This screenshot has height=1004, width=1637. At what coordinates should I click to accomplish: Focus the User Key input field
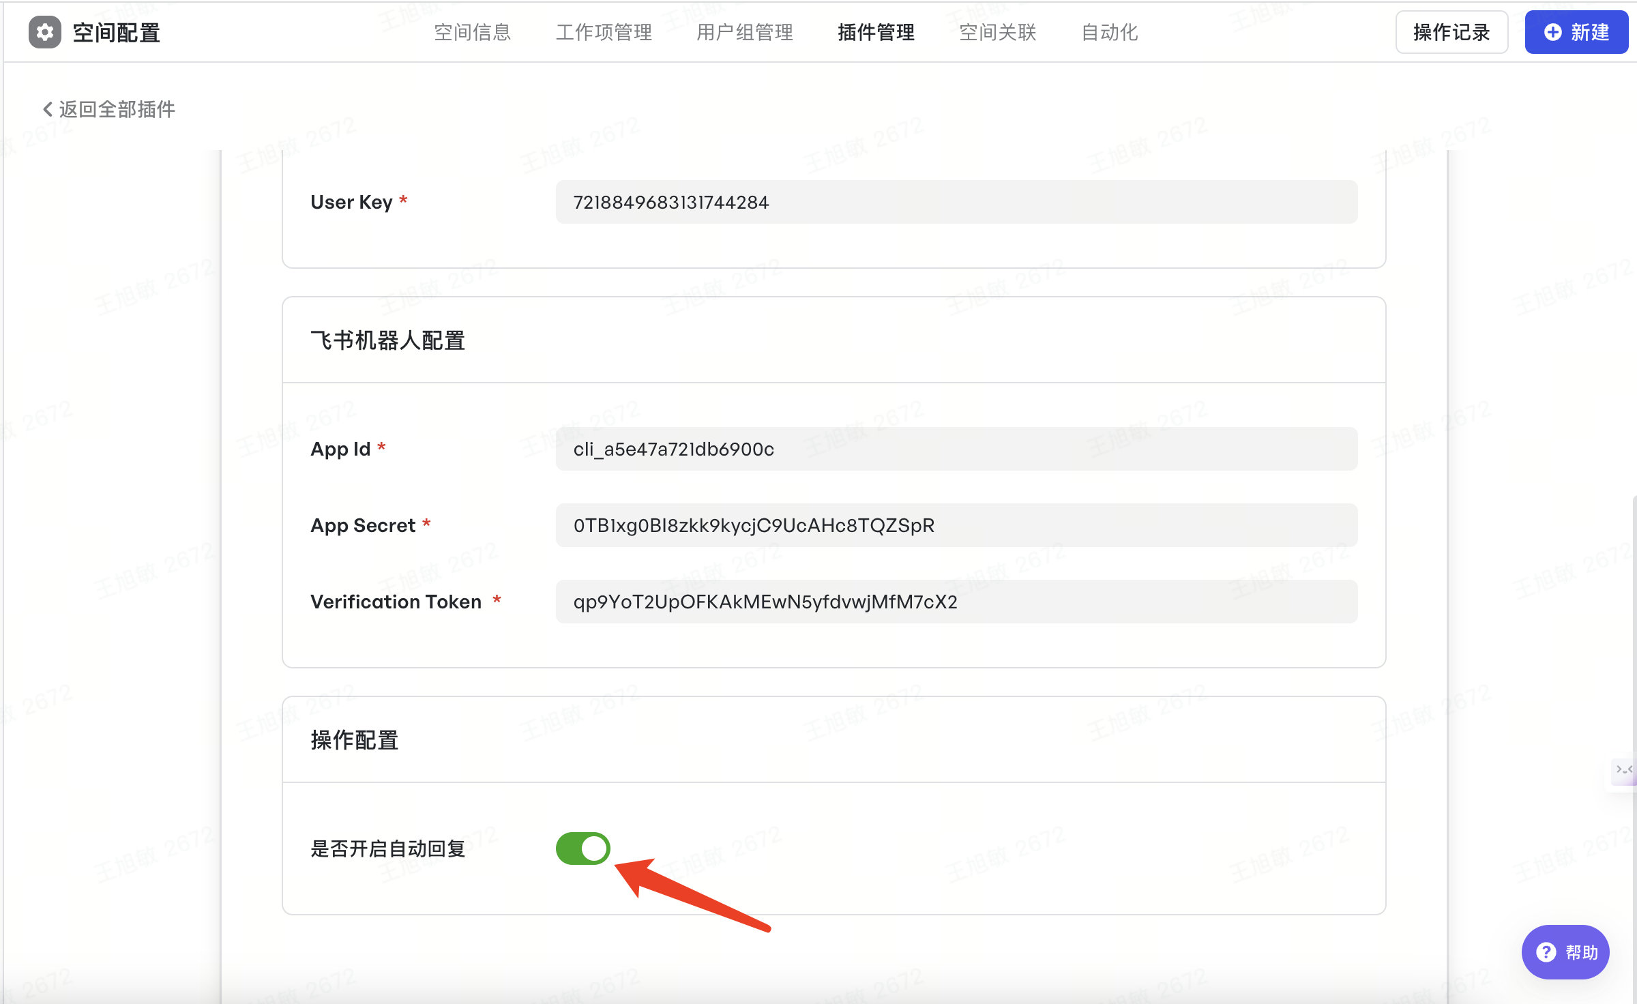coord(956,202)
